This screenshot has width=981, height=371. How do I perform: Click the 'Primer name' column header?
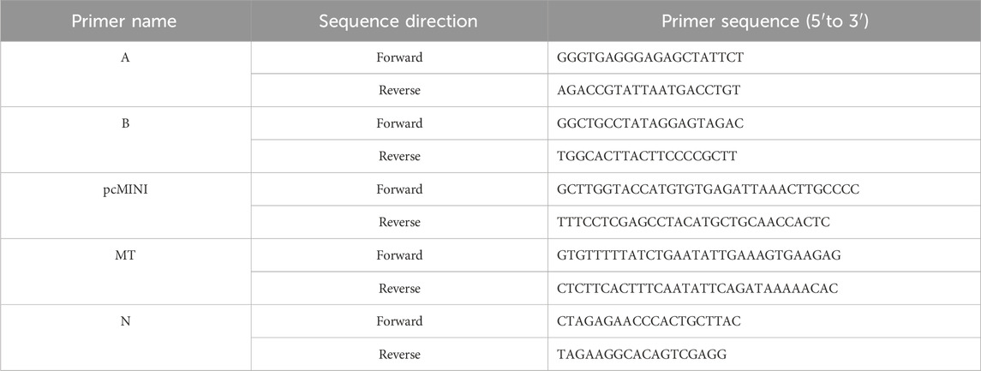tap(124, 21)
